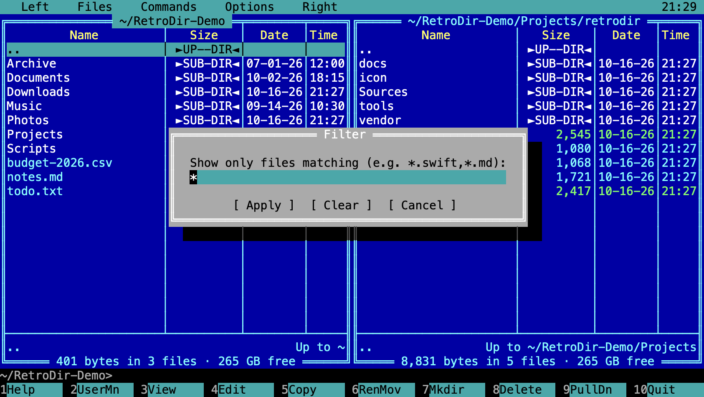The image size is (704, 397).
Task: Click the command line prompt ~/RetroDir-Demo>
Action: pos(56,376)
